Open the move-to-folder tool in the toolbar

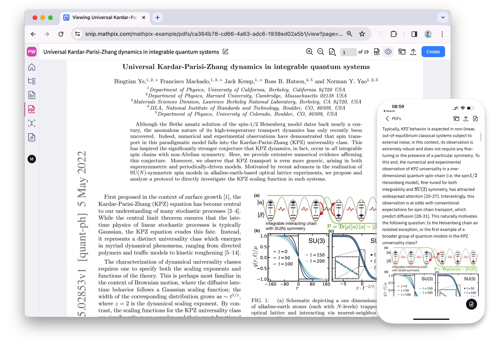coord(402,52)
